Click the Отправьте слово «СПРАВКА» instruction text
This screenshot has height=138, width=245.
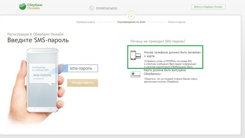point(170,64)
